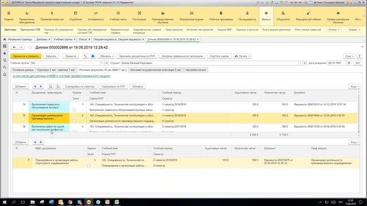Add diploma to favorites with star
This screenshot has height=206, width=367.
(30, 47)
